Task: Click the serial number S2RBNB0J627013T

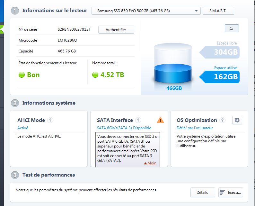Action: pos(74,29)
